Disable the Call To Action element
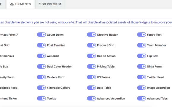The width and height of the screenshot is (172, 107). coord(91,56)
